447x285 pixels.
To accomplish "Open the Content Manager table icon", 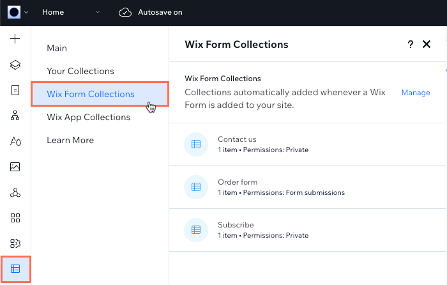I will click(15, 269).
